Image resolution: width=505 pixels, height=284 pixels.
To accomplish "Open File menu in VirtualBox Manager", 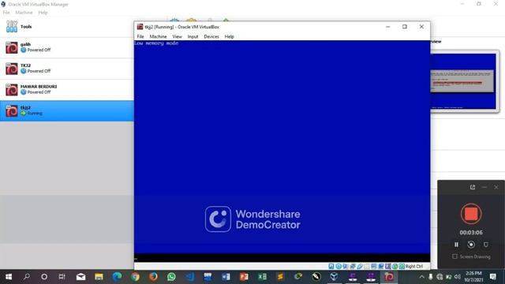I will click(6, 13).
